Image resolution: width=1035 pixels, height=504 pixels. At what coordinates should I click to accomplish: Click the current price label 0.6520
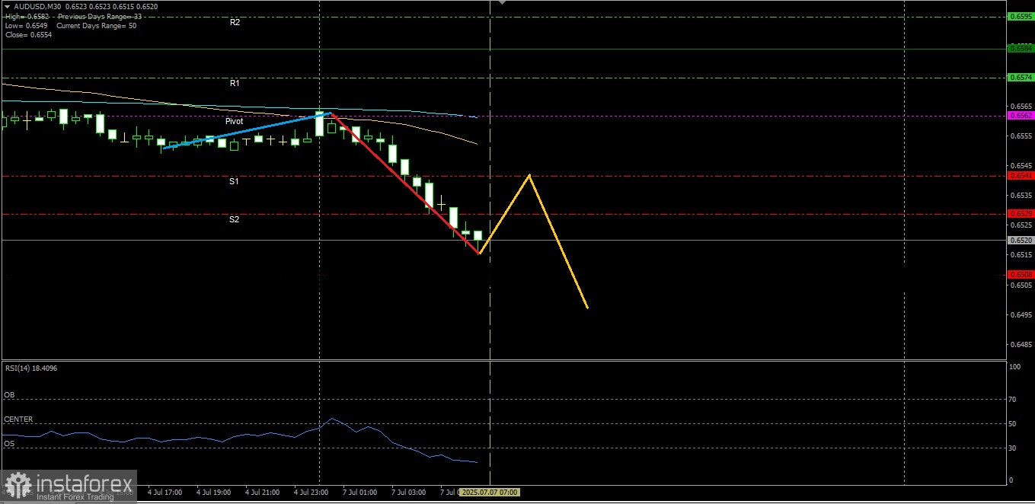point(1020,240)
